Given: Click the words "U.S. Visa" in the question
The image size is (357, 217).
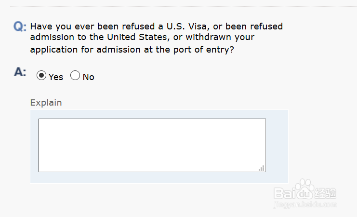Looking at the screenshot, I should click(x=185, y=27).
